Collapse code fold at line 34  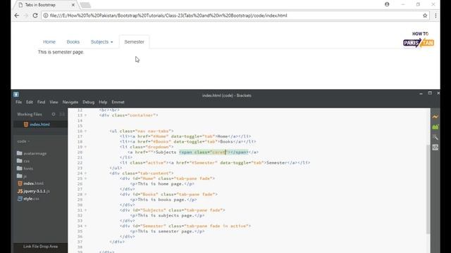85,226
